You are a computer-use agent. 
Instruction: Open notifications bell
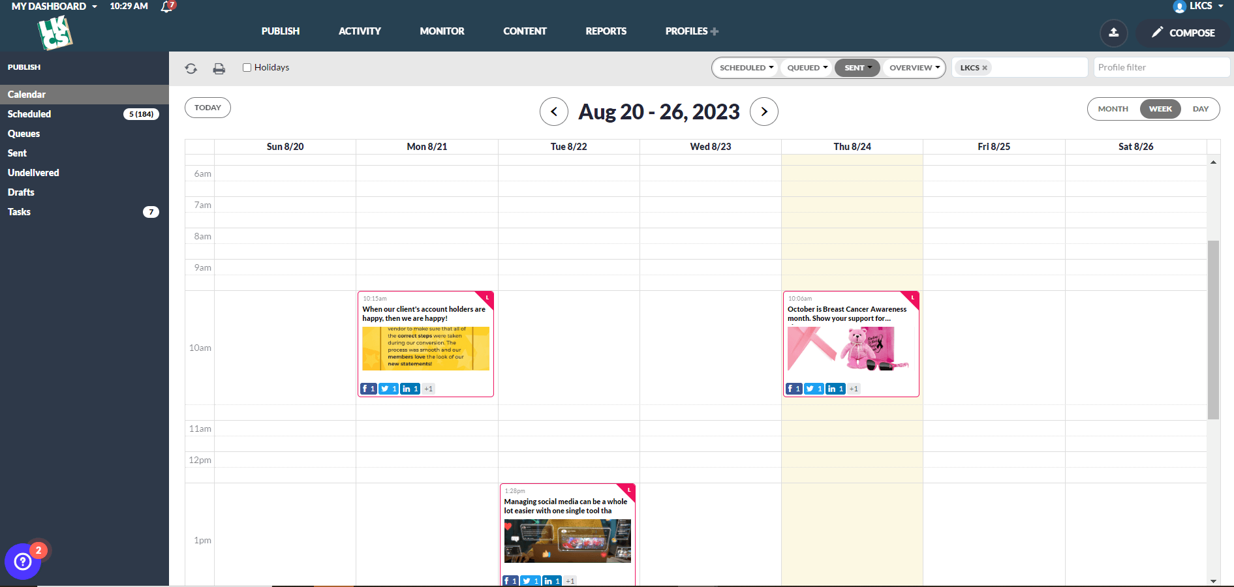[x=164, y=8]
